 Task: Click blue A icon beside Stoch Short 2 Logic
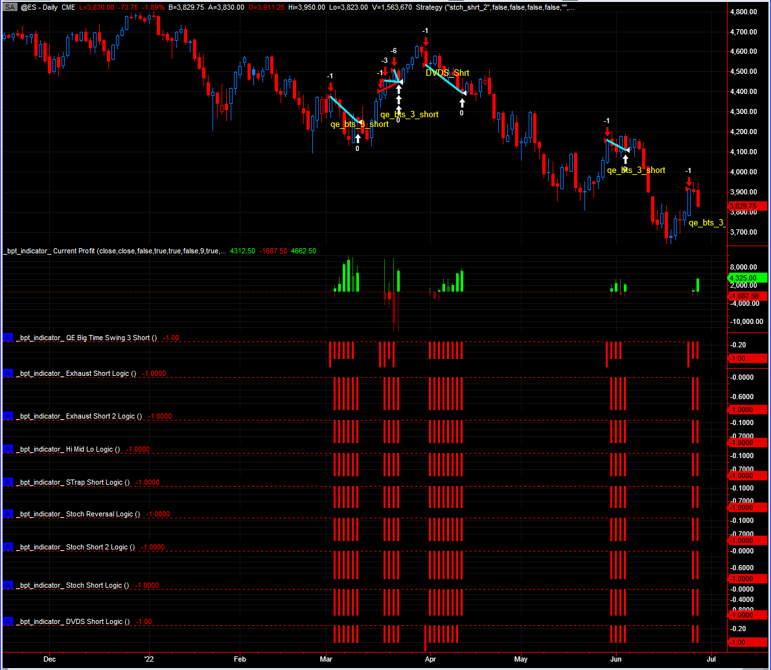coord(7,548)
